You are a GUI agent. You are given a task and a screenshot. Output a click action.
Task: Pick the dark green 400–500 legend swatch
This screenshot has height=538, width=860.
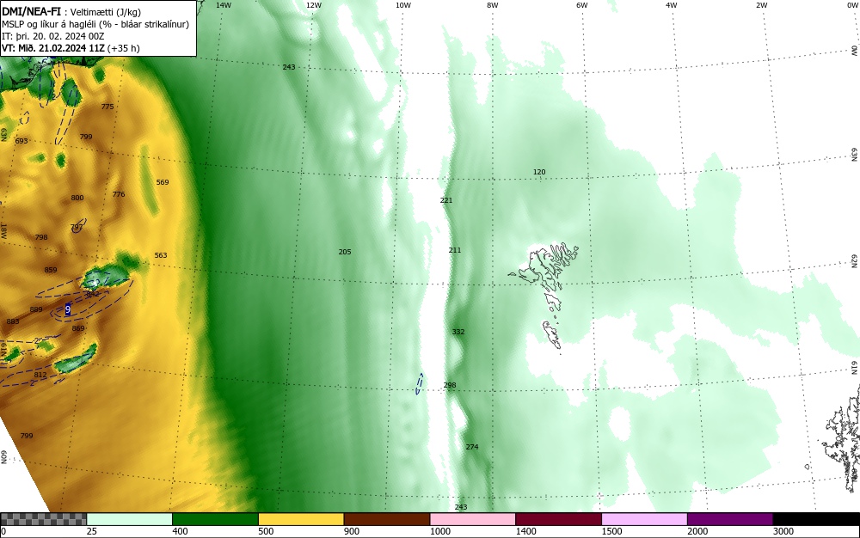click(x=215, y=519)
